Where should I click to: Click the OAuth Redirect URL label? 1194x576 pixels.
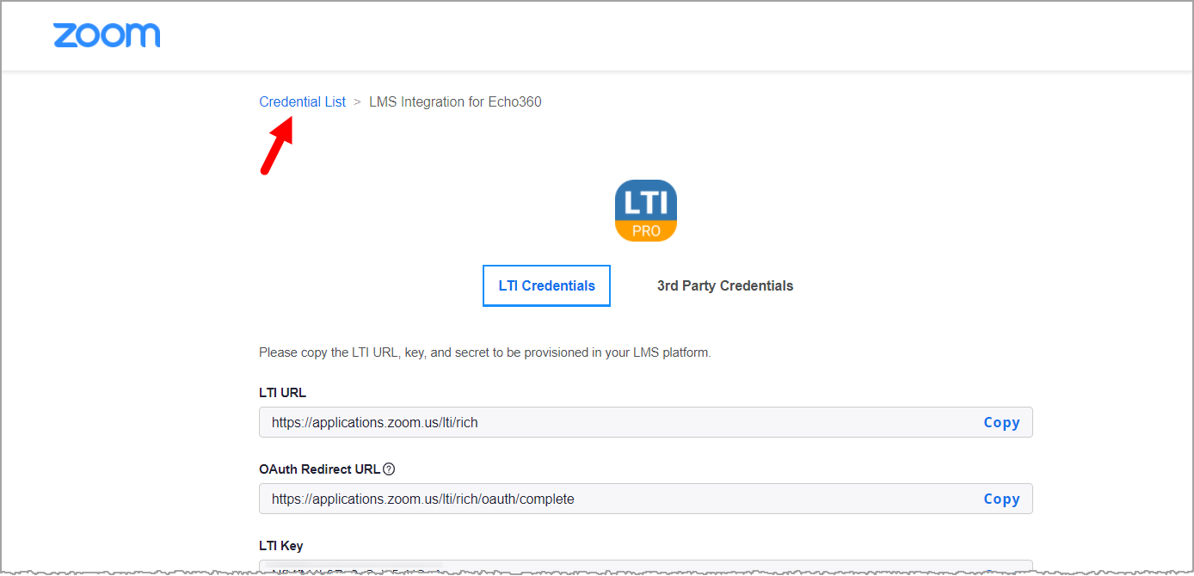coord(319,469)
